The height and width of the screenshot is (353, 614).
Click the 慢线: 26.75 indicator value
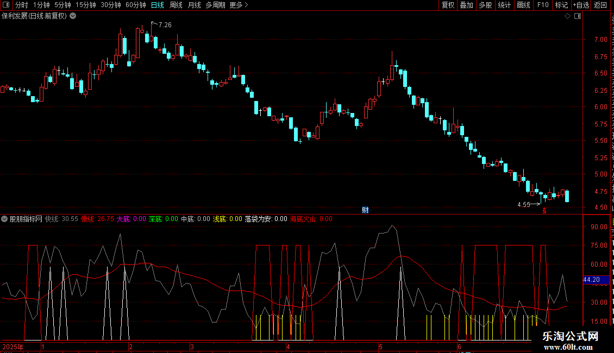(97, 219)
